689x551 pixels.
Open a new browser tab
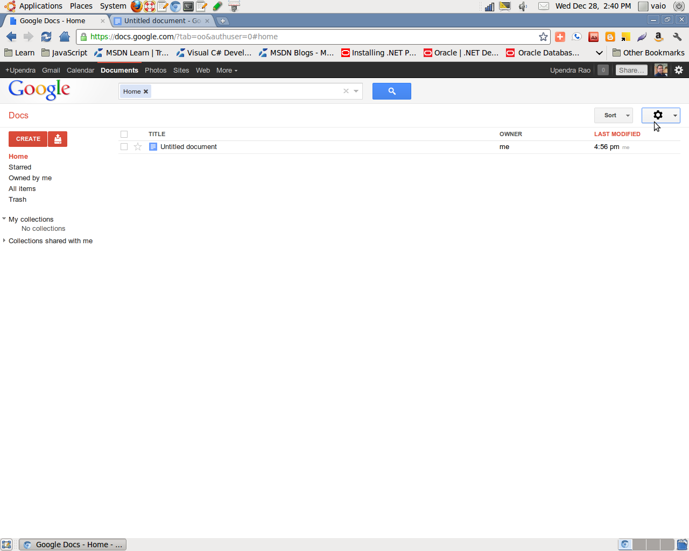pos(223,21)
